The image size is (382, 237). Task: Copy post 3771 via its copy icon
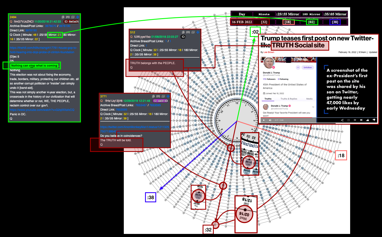(153, 96)
